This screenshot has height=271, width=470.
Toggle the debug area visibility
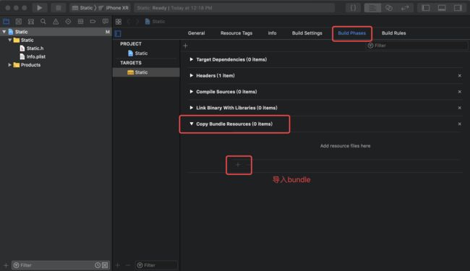tap(442, 8)
